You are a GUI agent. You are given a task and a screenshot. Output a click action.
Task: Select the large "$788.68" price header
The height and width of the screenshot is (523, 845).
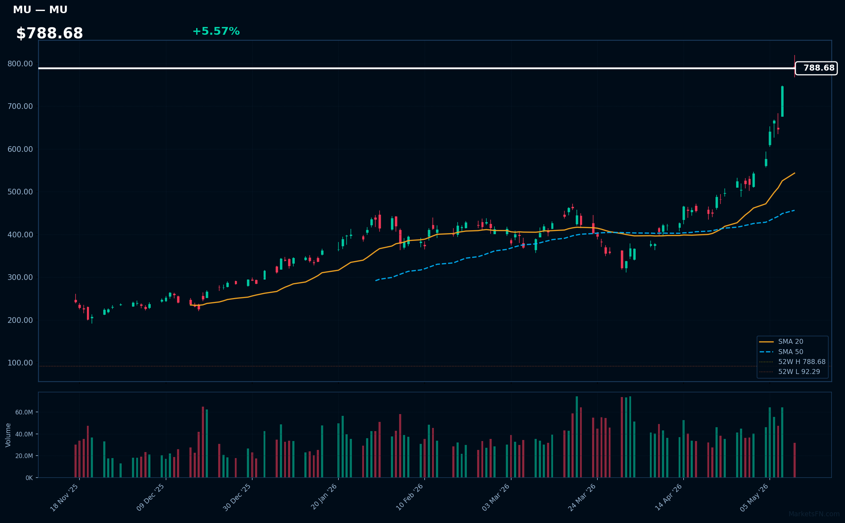(50, 33)
